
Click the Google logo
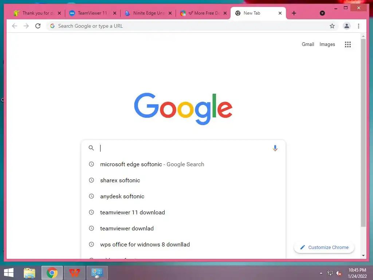click(x=183, y=109)
